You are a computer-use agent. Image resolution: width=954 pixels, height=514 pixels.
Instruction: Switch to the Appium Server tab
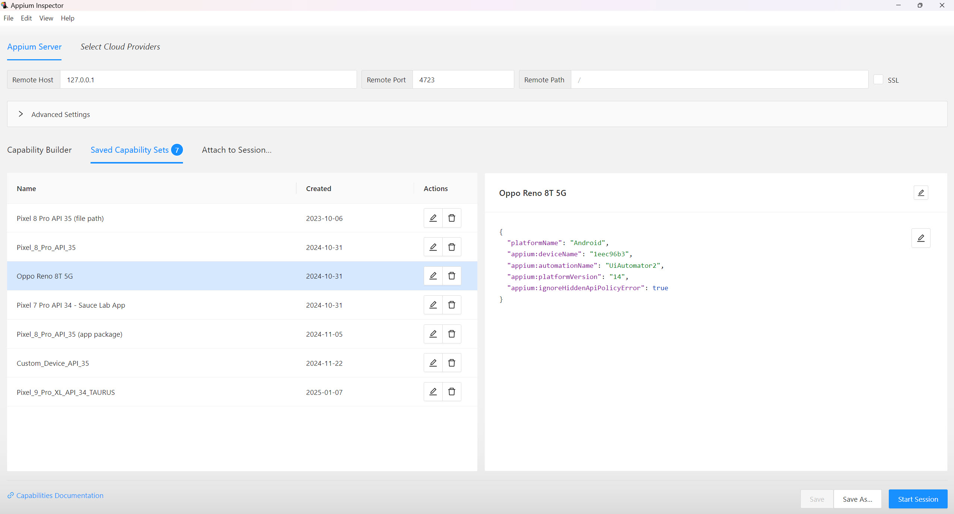point(34,47)
